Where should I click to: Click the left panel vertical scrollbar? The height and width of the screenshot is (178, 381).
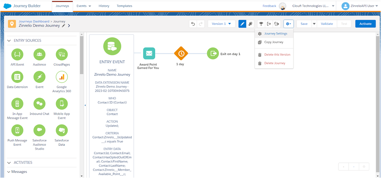[x=82, y=56]
